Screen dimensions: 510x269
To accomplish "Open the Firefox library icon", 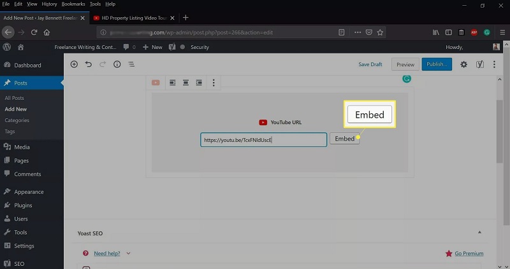I will pyautogui.click(x=436, y=32).
